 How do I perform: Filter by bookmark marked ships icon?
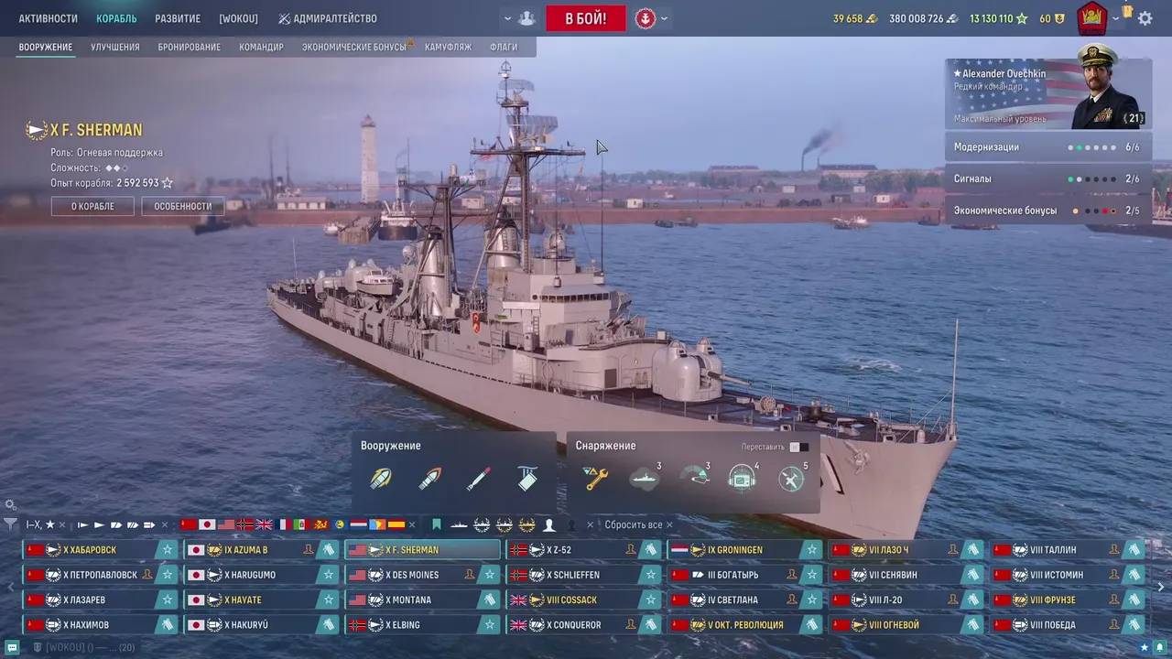tap(437, 524)
